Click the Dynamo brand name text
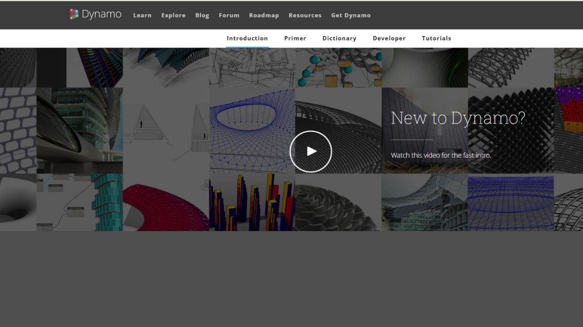This screenshot has width=583, height=327. pos(102,15)
